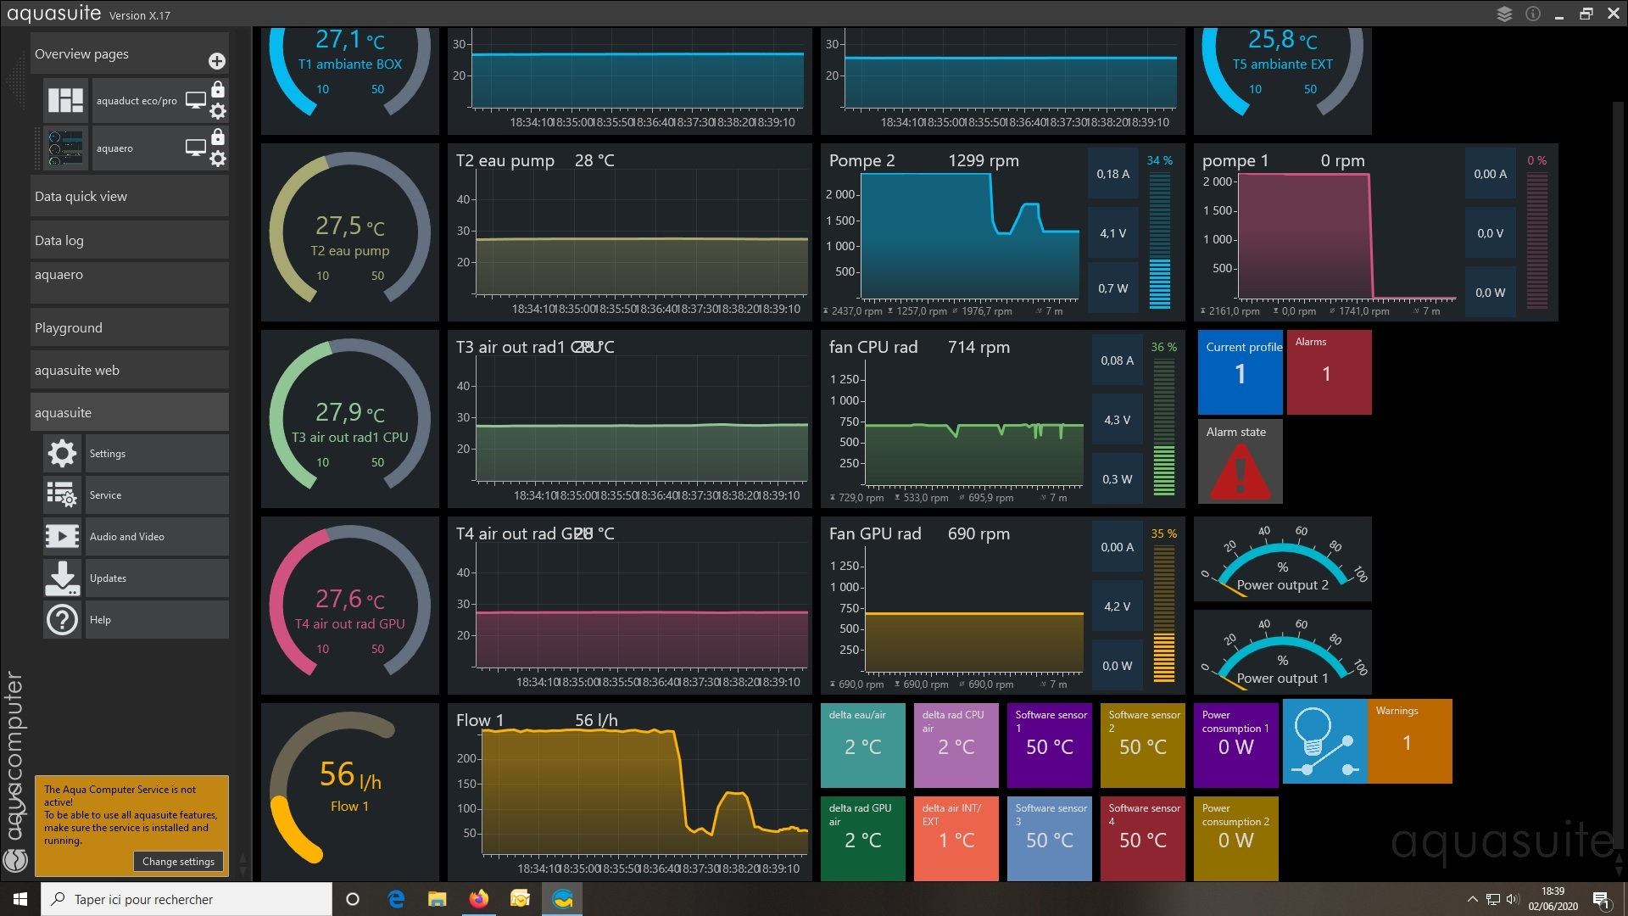The image size is (1628, 916).
Task: Open Settings with the gear icon
Action: pos(62,454)
